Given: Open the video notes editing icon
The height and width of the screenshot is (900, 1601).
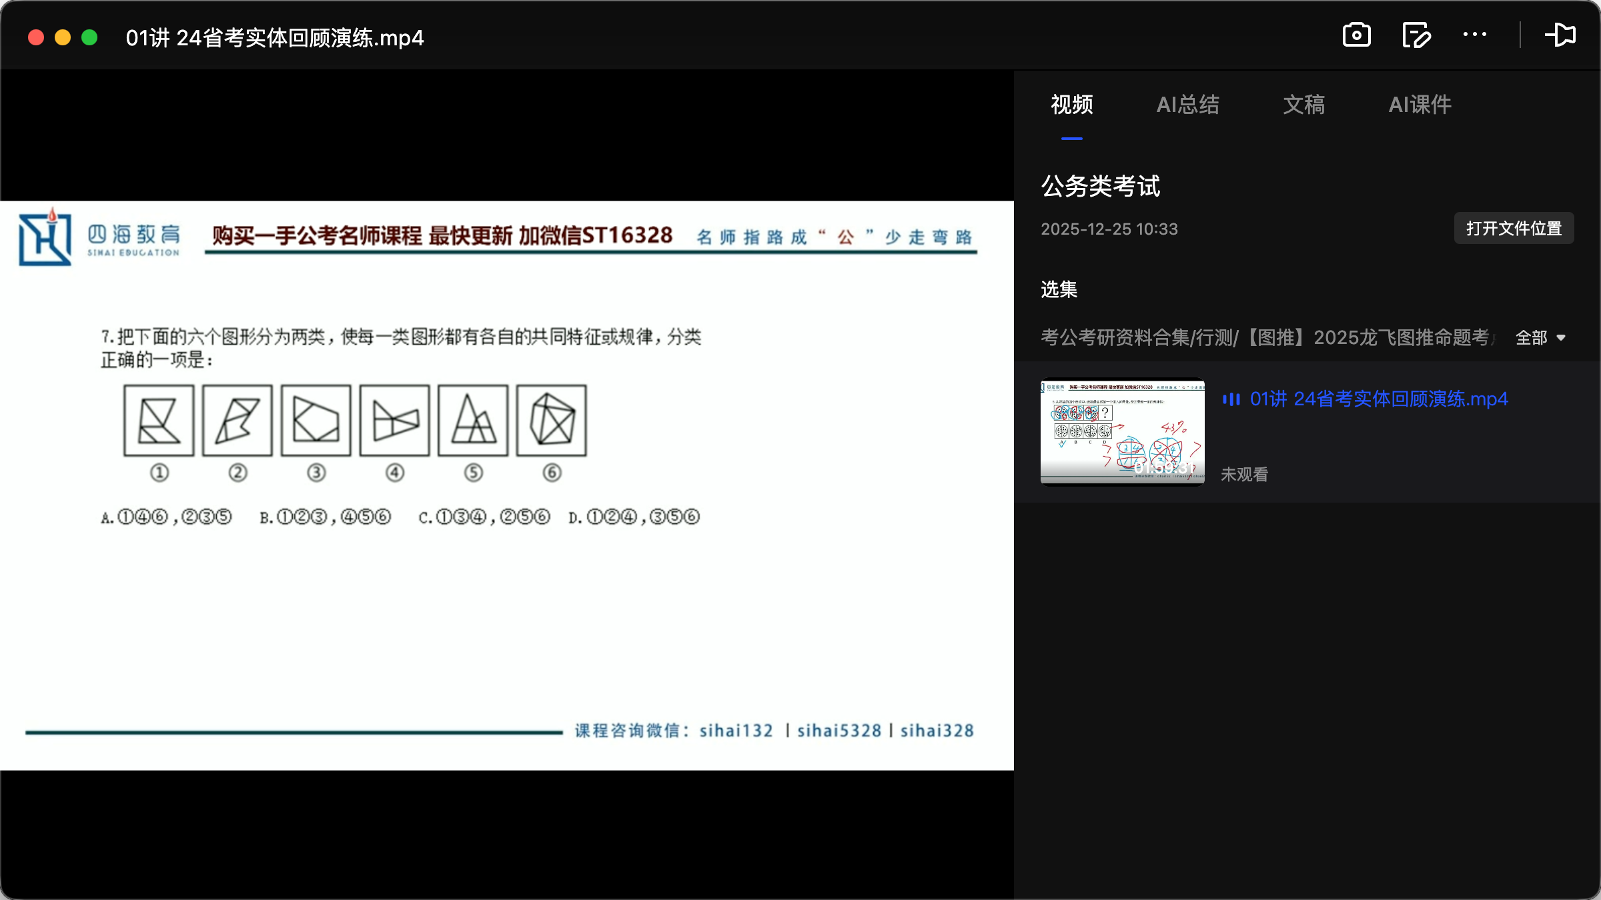Looking at the screenshot, I should pos(1416,35).
